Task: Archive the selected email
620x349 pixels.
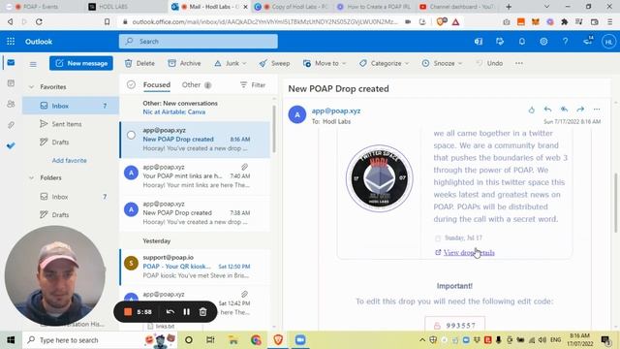Action: tap(184, 63)
